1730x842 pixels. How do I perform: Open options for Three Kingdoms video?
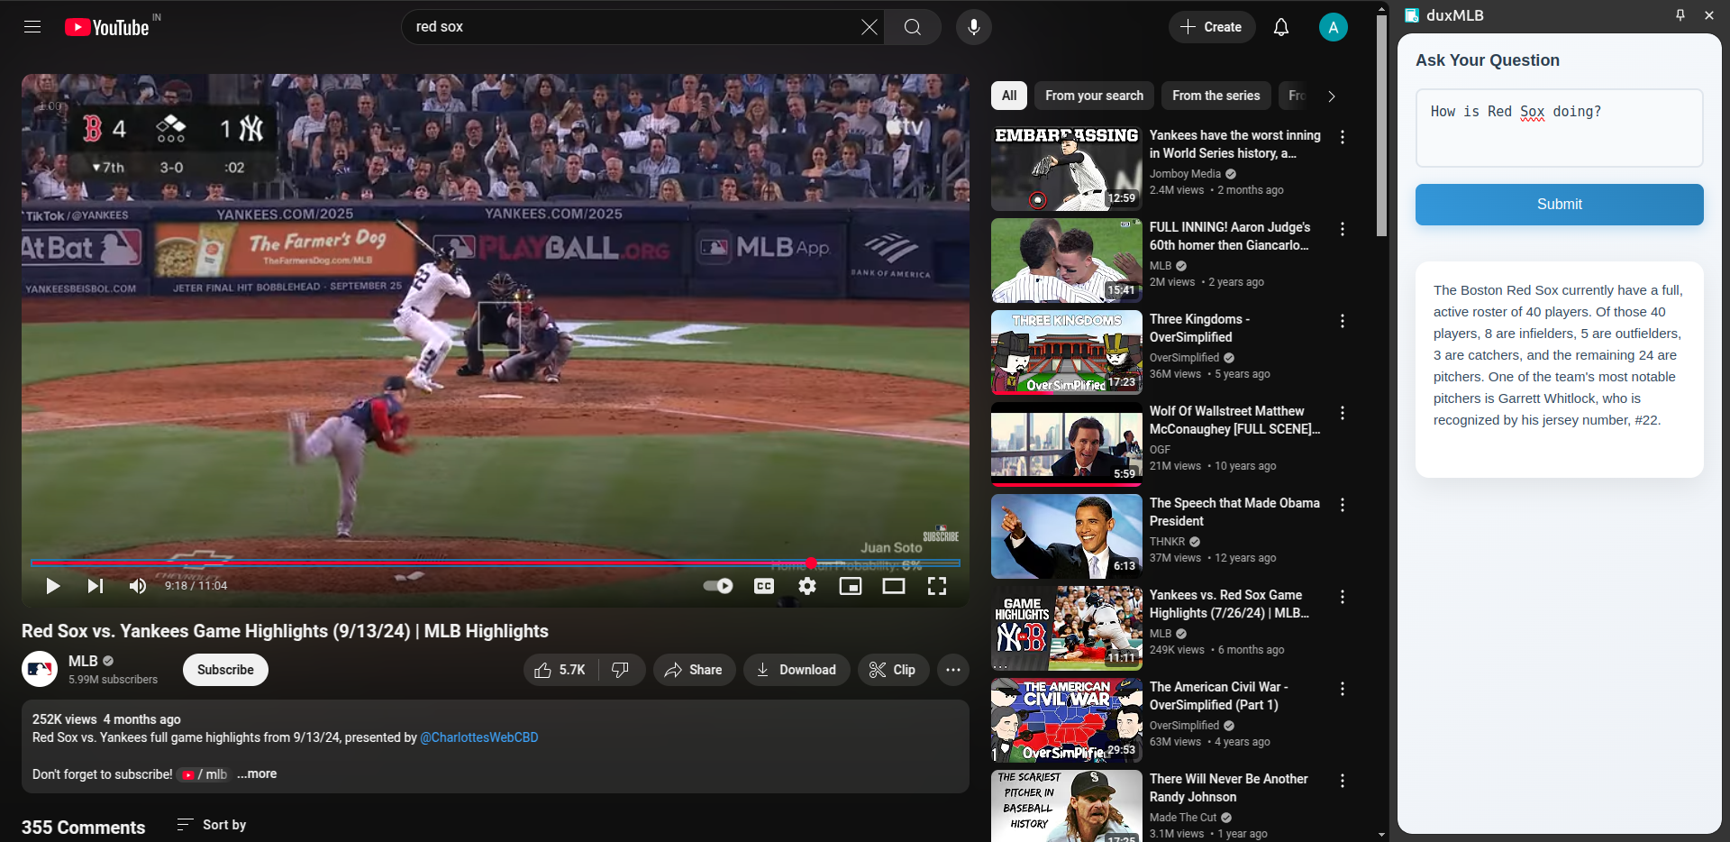click(1343, 321)
